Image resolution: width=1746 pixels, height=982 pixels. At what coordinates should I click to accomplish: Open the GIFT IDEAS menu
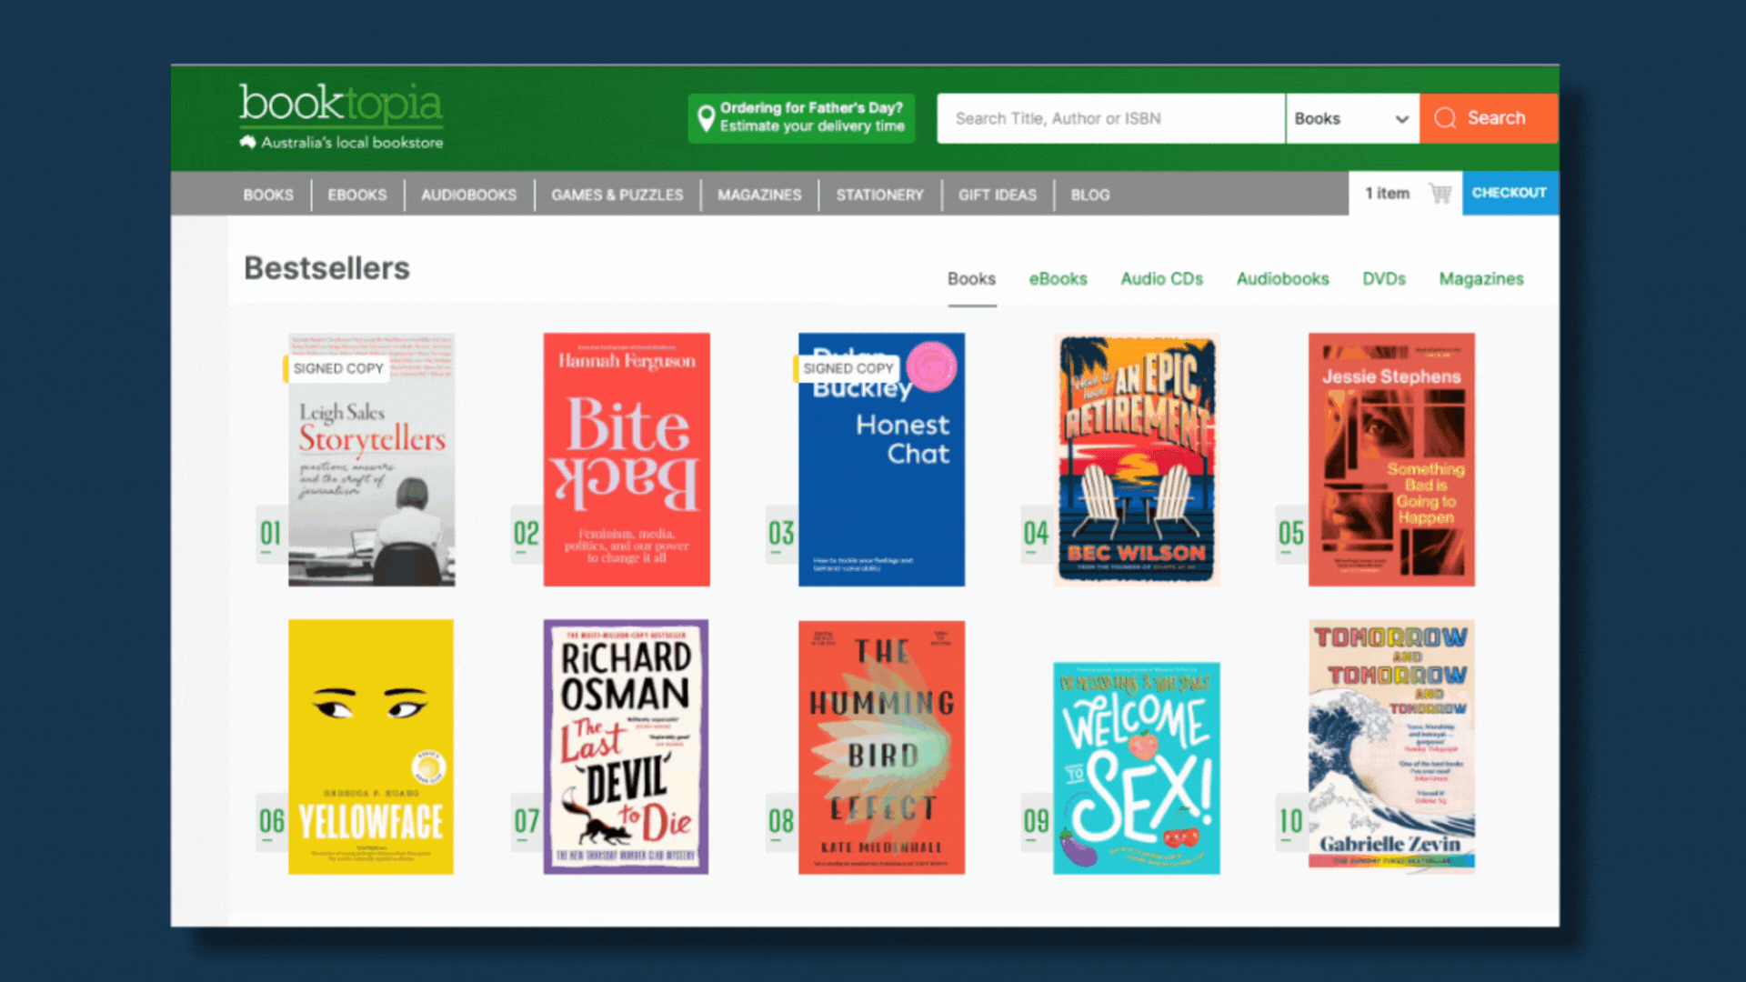[997, 195]
